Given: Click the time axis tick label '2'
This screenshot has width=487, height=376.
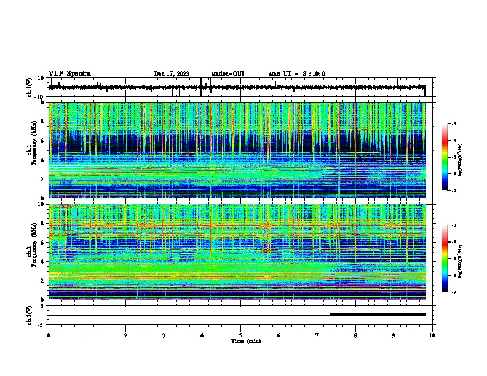Looking at the screenshot, I should coord(125,335).
